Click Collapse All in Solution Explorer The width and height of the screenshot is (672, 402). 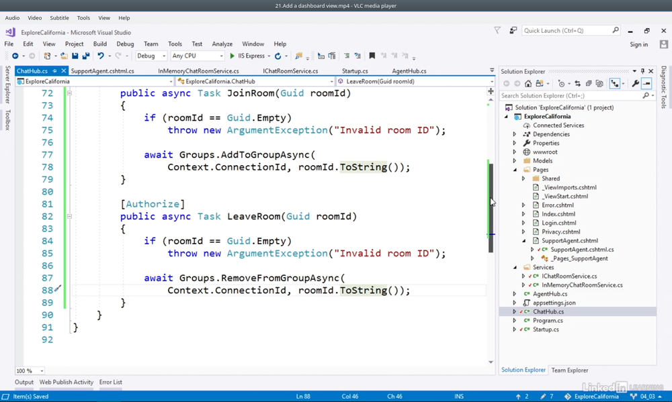[x=589, y=83]
